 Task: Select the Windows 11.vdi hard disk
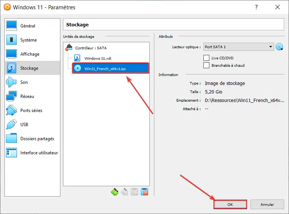coord(97,58)
